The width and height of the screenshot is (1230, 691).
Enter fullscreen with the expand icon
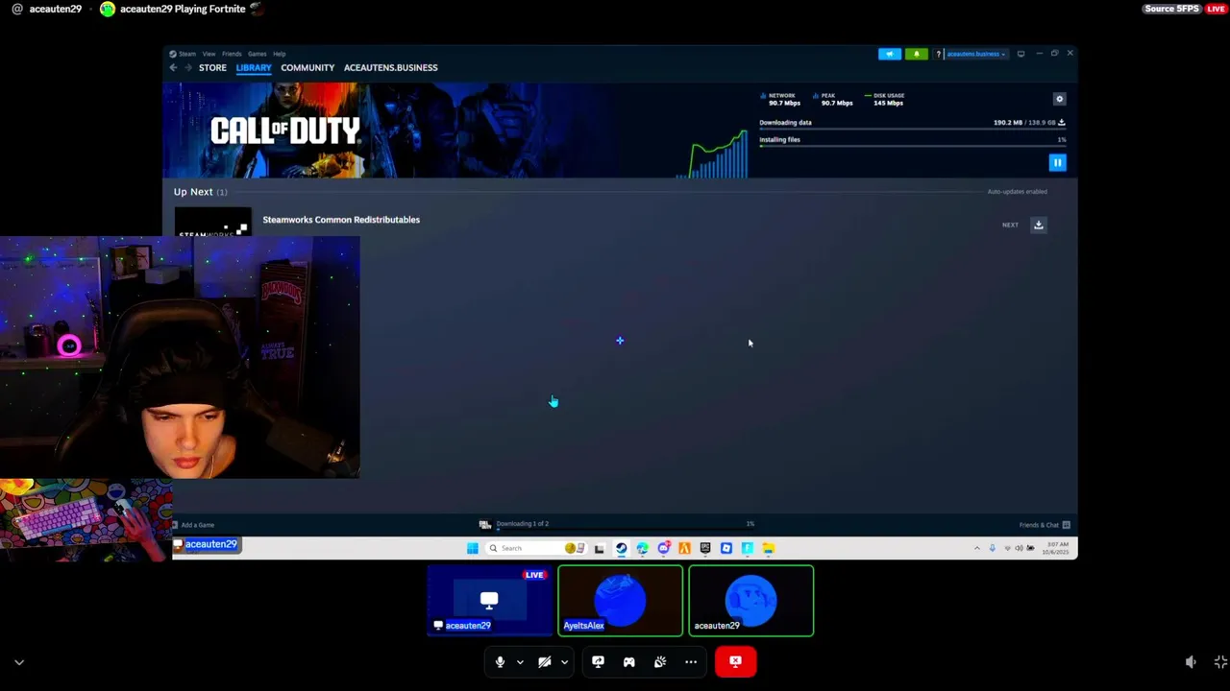point(1220,662)
